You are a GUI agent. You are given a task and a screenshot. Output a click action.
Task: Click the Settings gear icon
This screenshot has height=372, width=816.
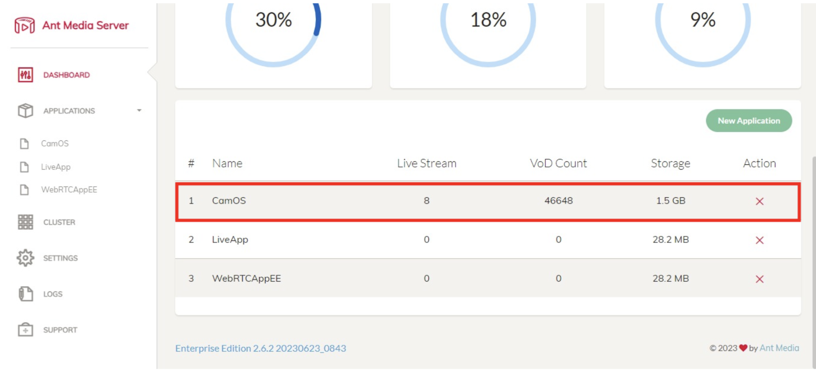pyautogui.click(x=25, y=258)
